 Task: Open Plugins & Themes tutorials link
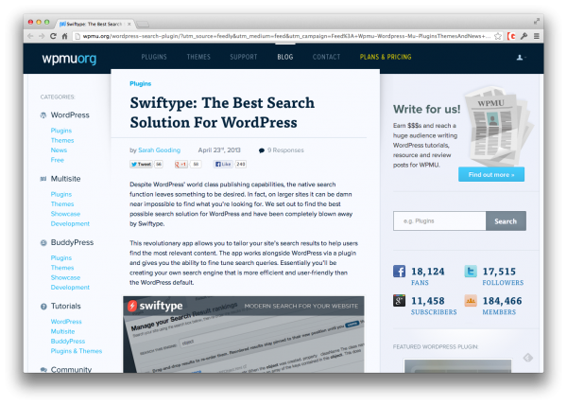77,351
